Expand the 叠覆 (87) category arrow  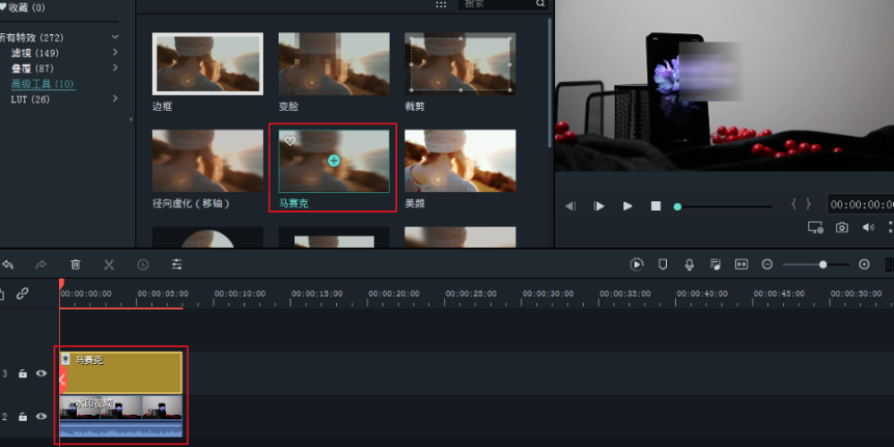click(115, 68)
